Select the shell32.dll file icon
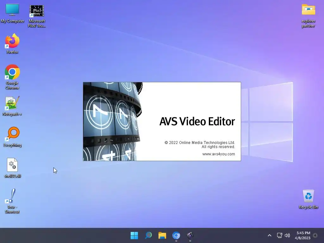The height and width of the screenshot is (243, 324). pos(12,168)
